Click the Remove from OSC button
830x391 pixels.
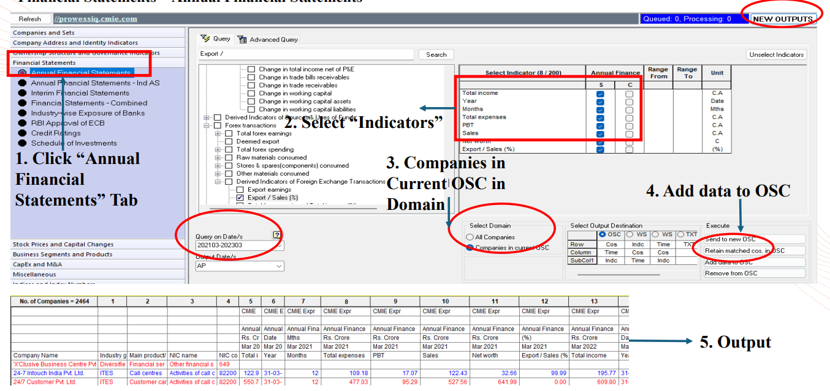754,274
